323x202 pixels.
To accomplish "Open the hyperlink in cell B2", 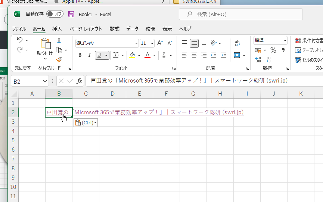I will click(145, 112).
